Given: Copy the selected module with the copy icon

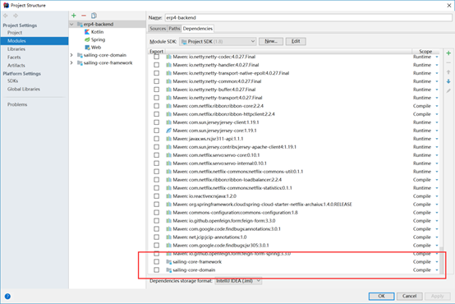Looking at the screenshot, I should pyautogui.click(x=94, y=16).
